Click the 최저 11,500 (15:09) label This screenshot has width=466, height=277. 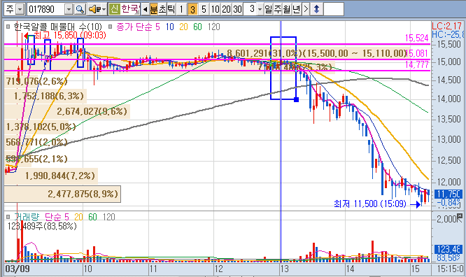click(369, 204)
